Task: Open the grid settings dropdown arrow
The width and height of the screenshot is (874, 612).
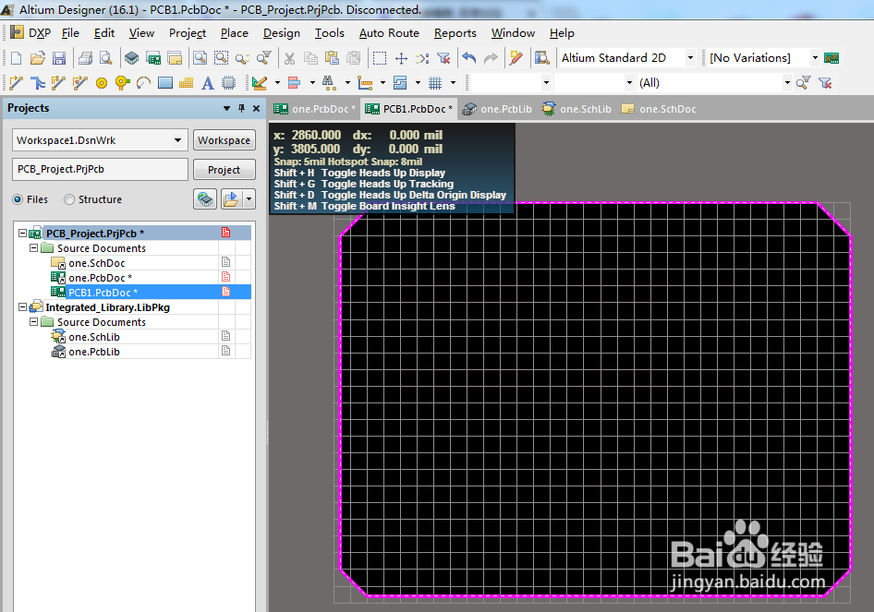Action: coord(453,83)
